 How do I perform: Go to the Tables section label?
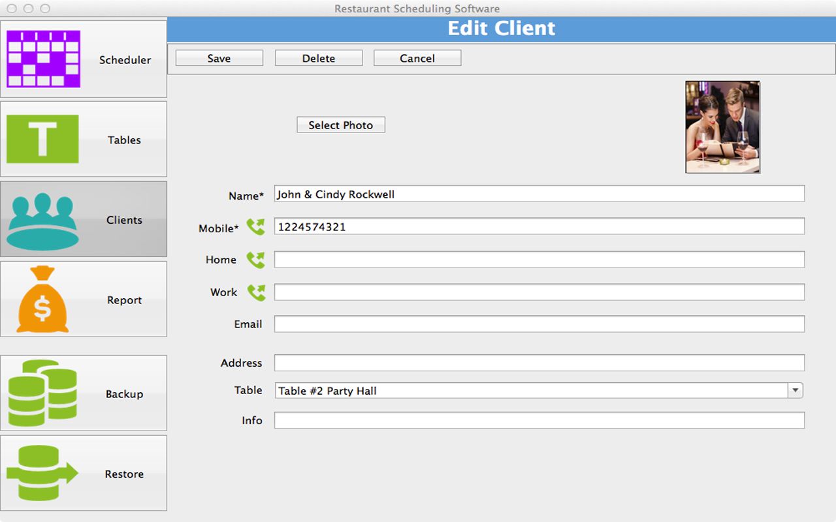point(124,140)
